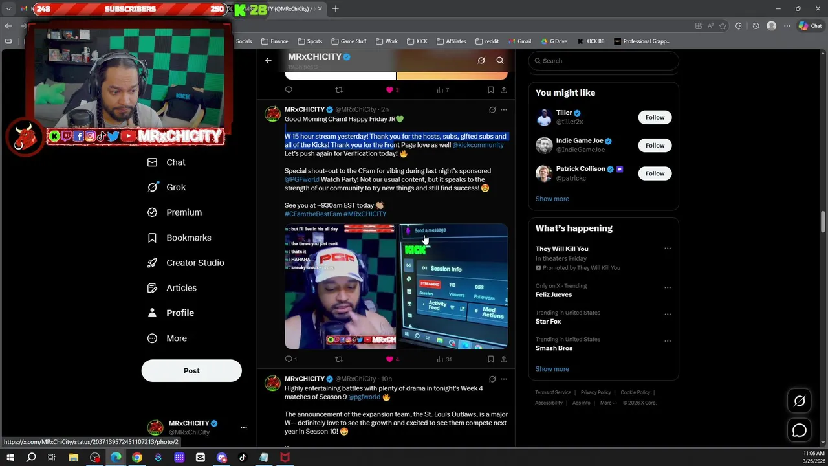The width and height of the screenshot is (828, 466).
Task: Go back using the arrow beside MRxCHICITY header
Action: click(268, 60)
